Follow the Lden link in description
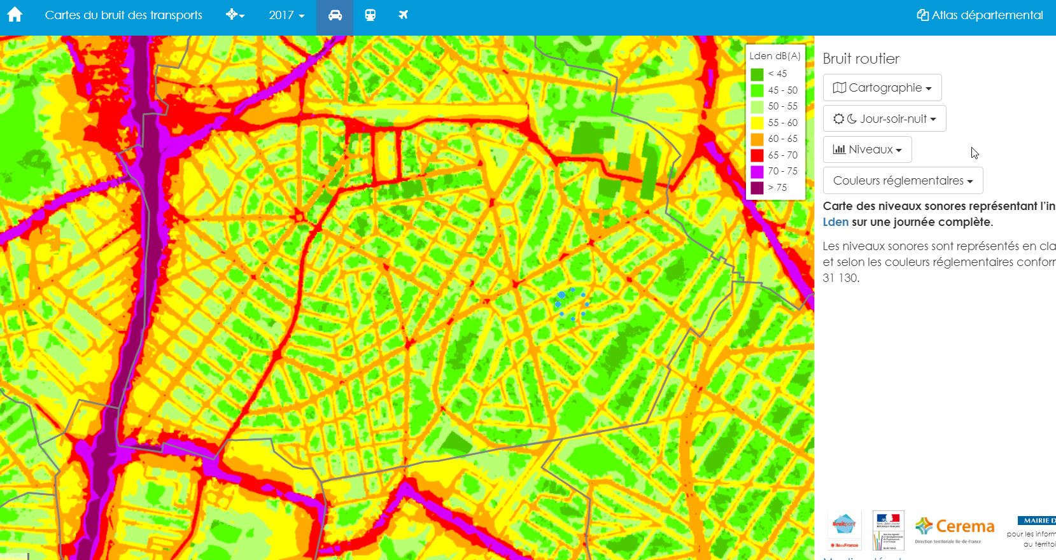 coord(835,222)
